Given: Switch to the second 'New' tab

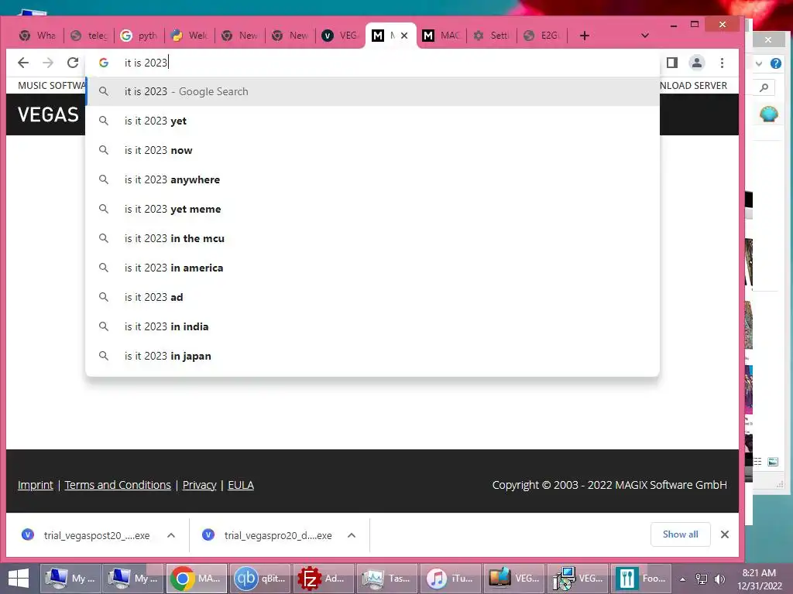Looking at the screenshot, I should (x=291, y=36).
